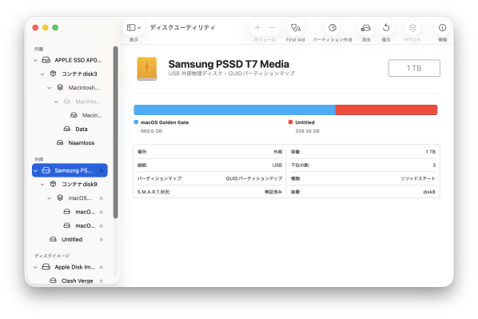Click the 339.39 GB size text
Viewport: 478px width, 319px height.
pos(307,131)
